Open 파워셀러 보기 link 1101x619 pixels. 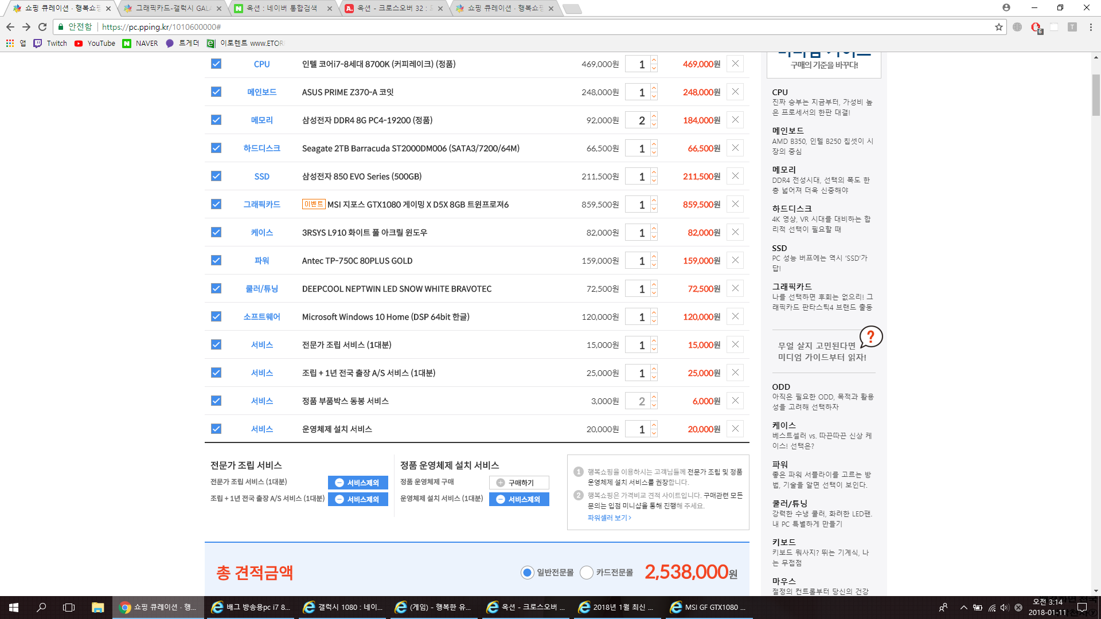point(609,518)
